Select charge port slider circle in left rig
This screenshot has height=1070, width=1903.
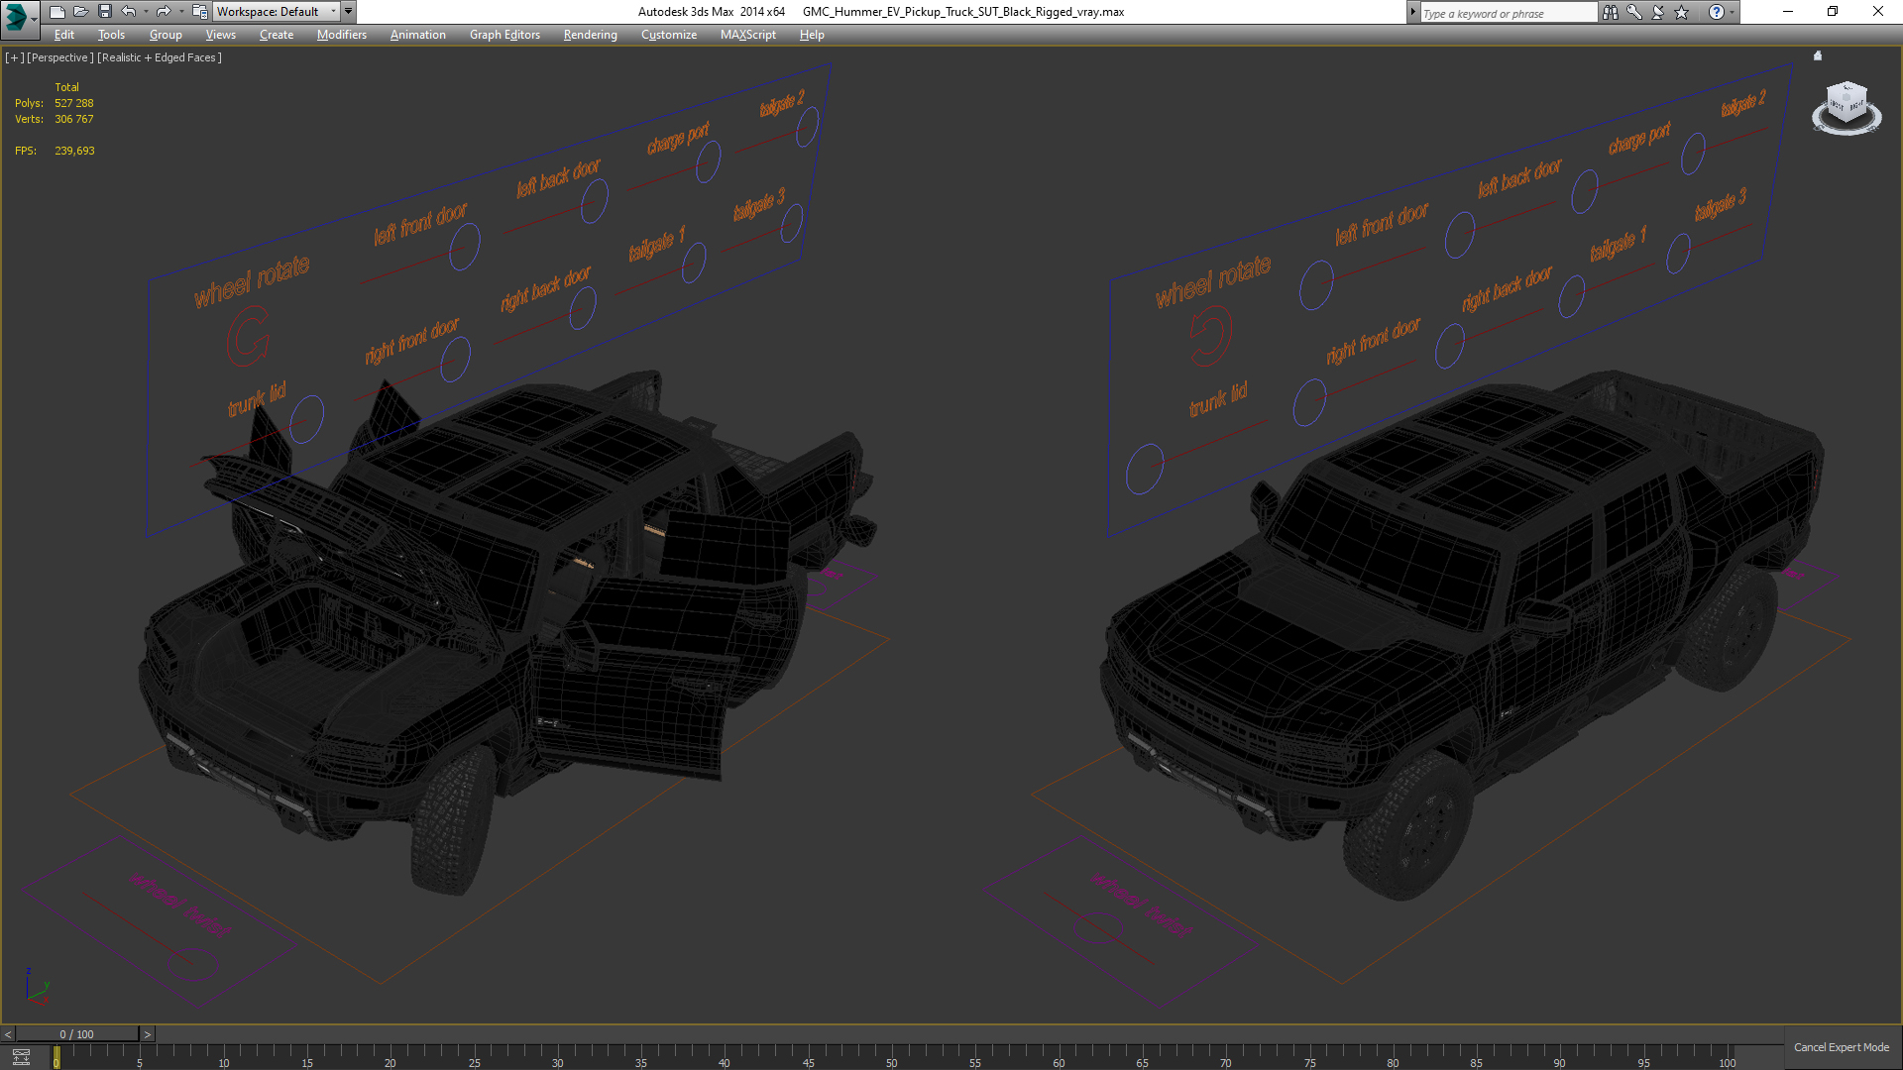(708, 161)
